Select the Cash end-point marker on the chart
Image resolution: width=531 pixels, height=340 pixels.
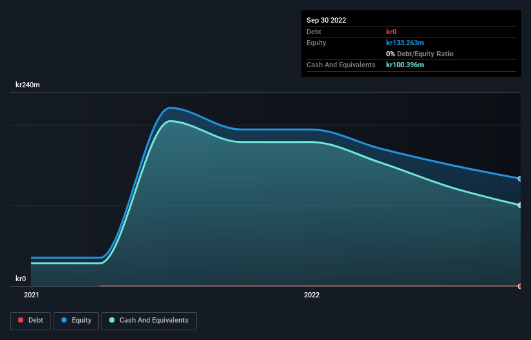pos(520,205)
